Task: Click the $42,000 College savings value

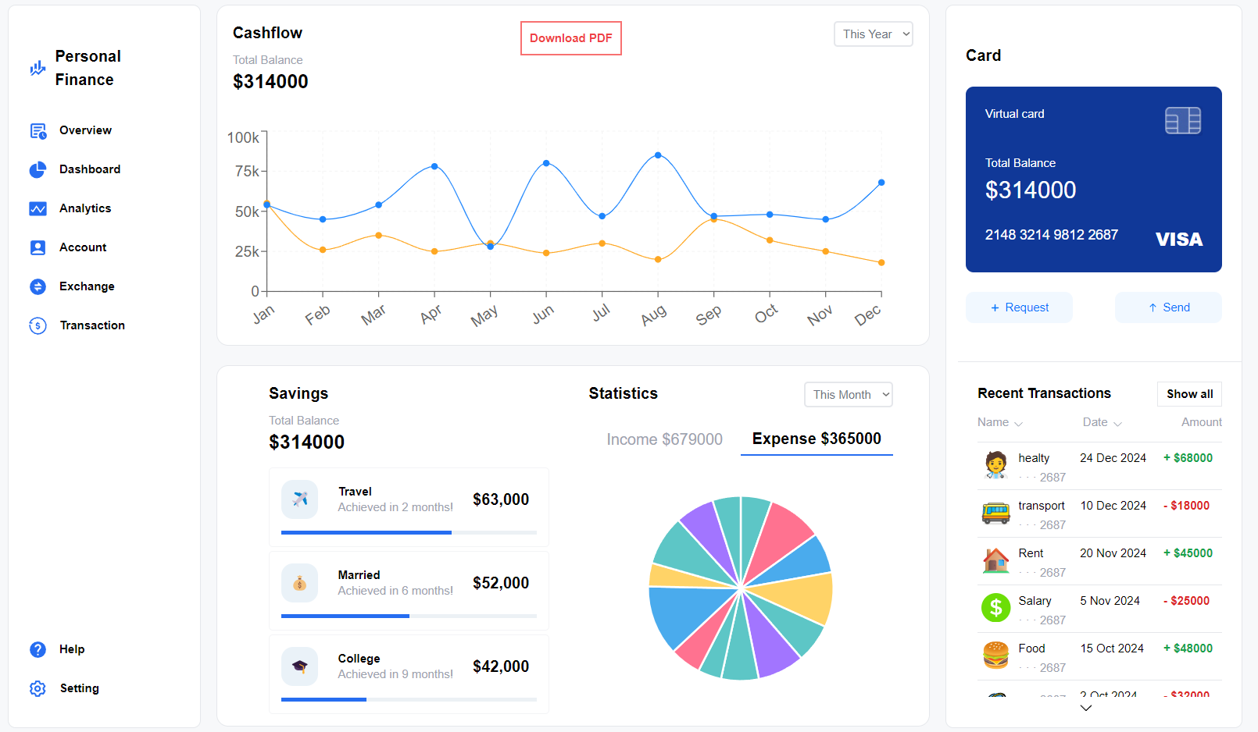Action: (x=501, y=666)
